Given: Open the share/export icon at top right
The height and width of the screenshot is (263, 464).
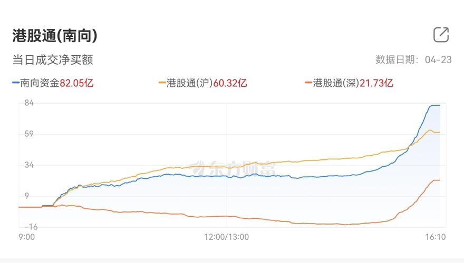Looking at the screenshot, I should (x=441, y=35).
